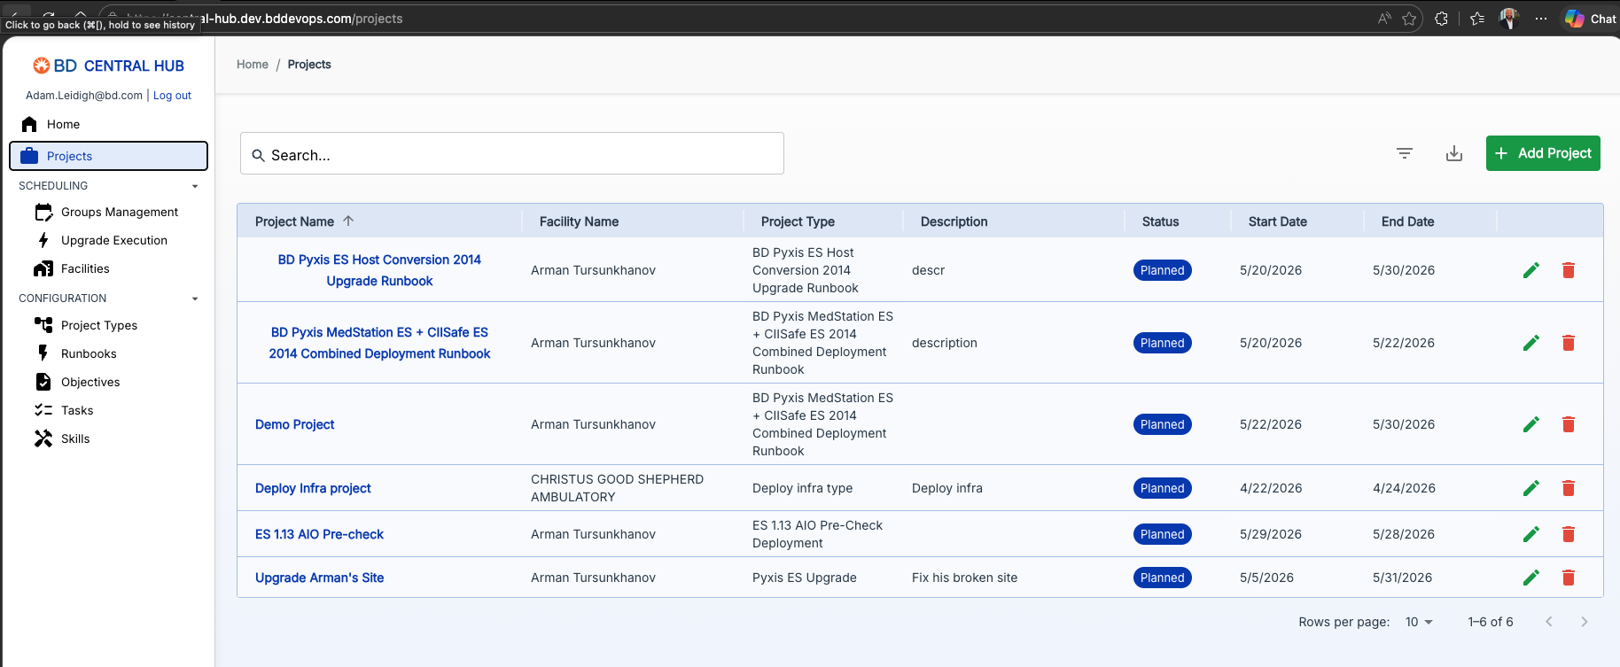1620x667 pixels.
Task: Click the read aloud icon in address bar
Action: pyautogui.click(x=1384, y=19)
